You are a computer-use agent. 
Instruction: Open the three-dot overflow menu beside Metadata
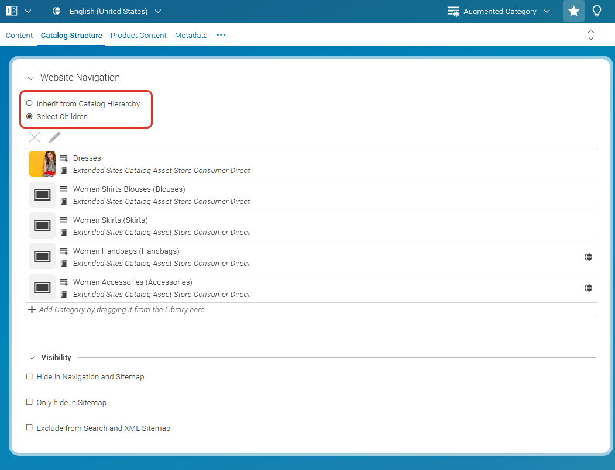tap(221, 35)
